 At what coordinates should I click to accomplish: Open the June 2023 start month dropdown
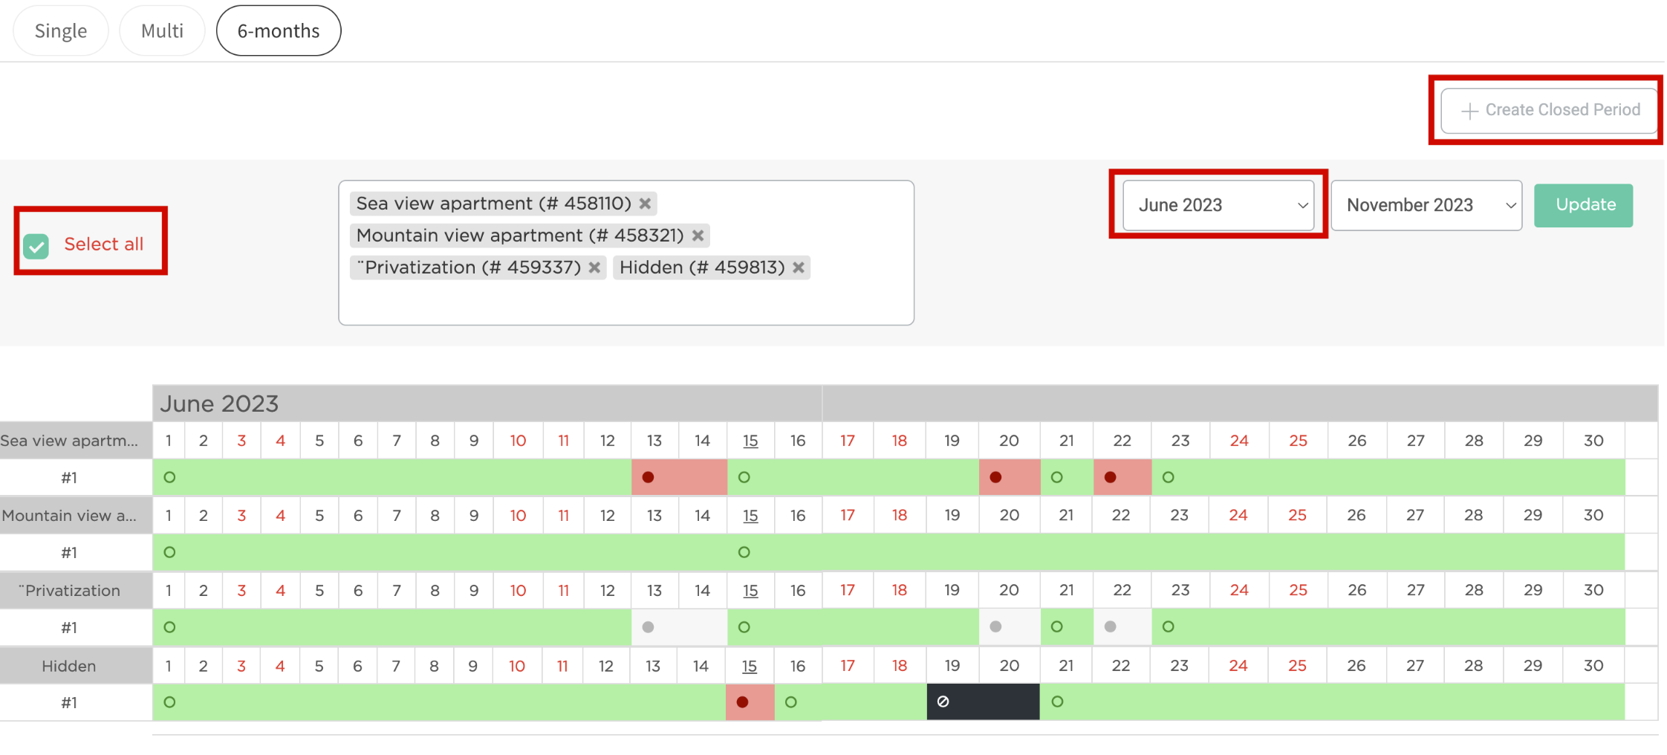coord(1218,205)
